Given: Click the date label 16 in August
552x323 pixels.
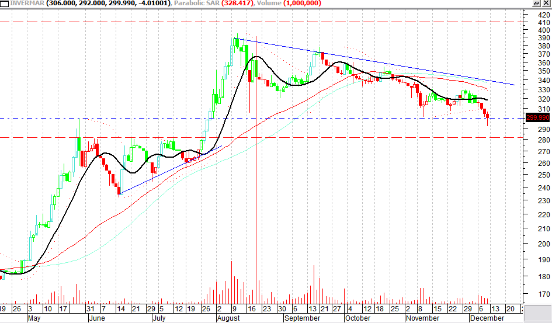Looking at the screenshot, I should 251,309.
